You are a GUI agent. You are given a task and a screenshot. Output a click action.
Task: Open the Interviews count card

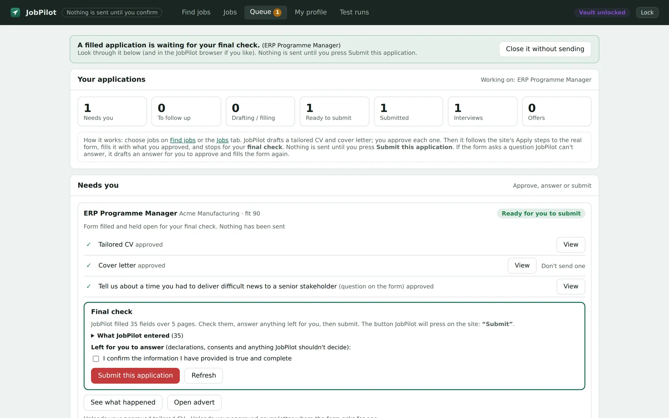(x=483, y=111)
